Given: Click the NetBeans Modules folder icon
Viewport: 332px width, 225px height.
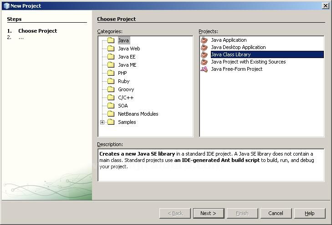Looking at the screenshot, I should coord(111,114).
